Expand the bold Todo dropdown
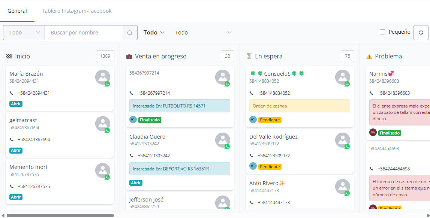The width and height of the screenshot is (430, 218). (154, 33)
